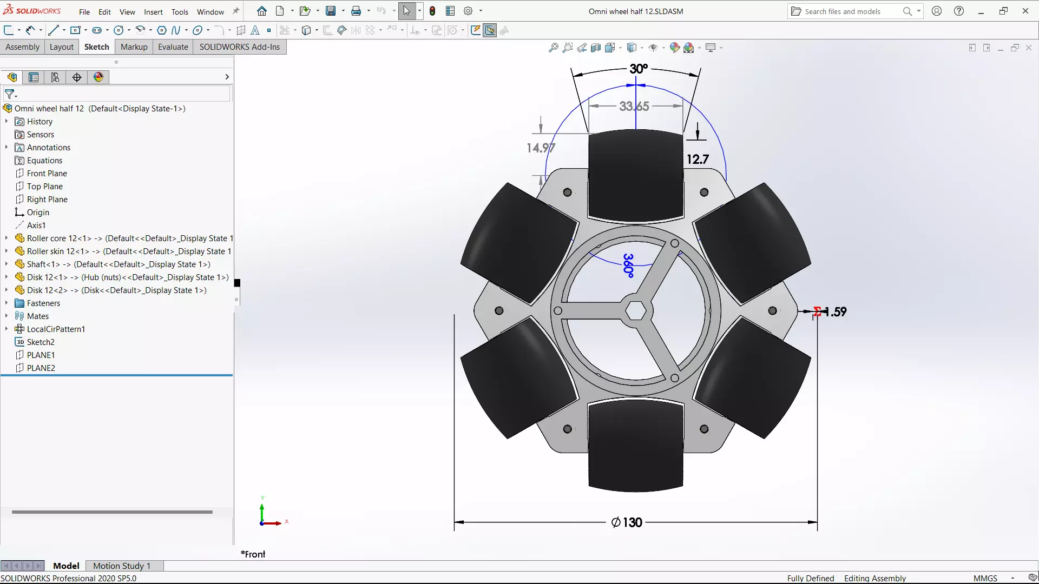Switch to the SOLIDWORKS Add-Ins tab
This screenshot has width=1039, height=584.
tap(240, 47)
